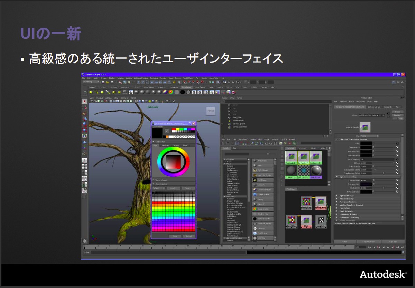415x288 pixels.
Task: Expand the Numeric Input section
Action: 154,180
